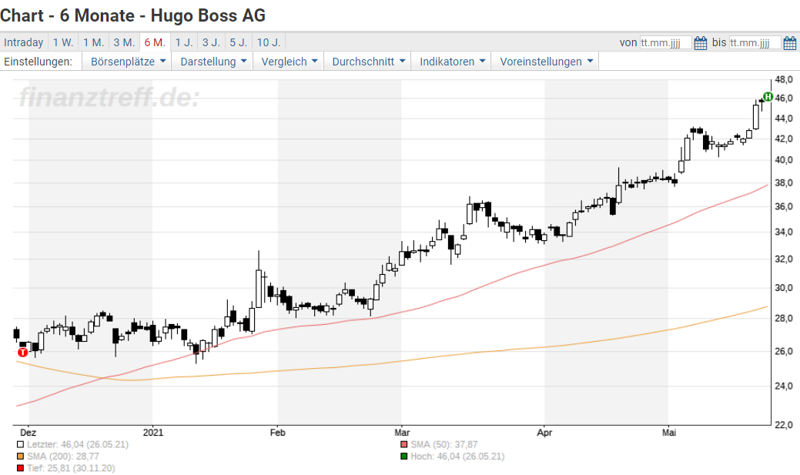Show the 10 J. timeframe chart
Viewport: 800px width, 475px height.
point(269,42)
